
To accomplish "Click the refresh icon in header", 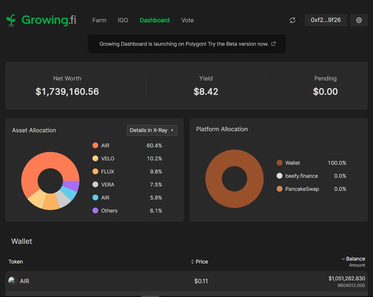I will tap(292, 20).
